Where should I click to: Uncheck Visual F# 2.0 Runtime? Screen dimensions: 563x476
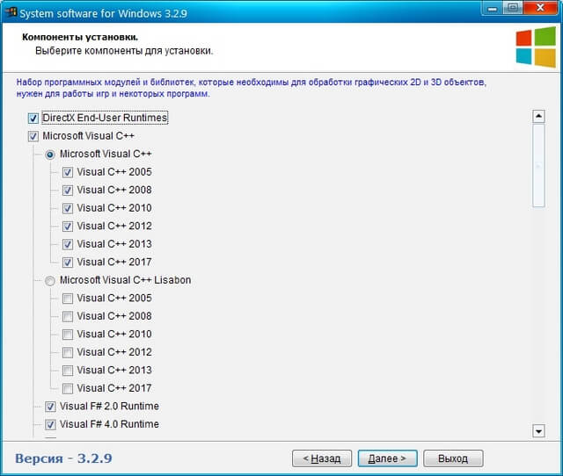pos(50,407)
